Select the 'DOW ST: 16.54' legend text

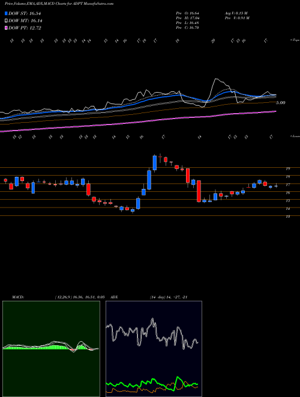[25, 13]
